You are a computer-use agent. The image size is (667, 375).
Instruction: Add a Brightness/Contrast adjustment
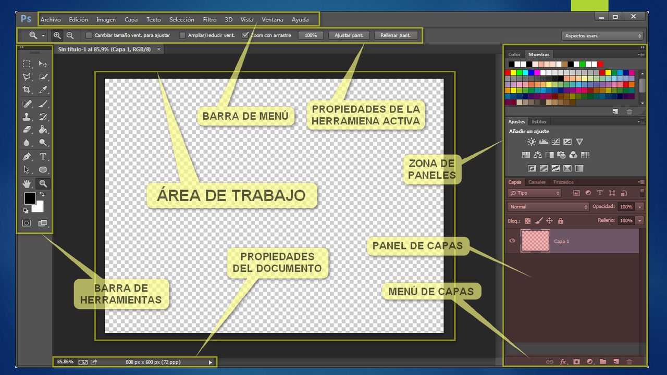pyautogui.click(x=532, y=142)
